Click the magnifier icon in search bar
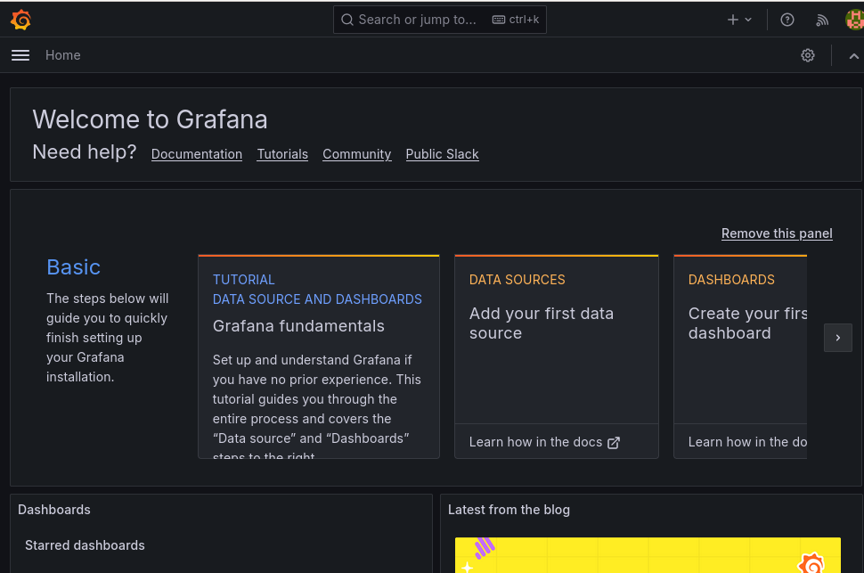The image size is (864, 573). tap(346, 20)
